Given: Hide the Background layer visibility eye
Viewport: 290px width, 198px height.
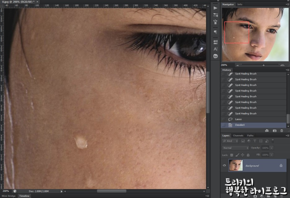Looking at the screenshot, I should [x=224, y=165].
